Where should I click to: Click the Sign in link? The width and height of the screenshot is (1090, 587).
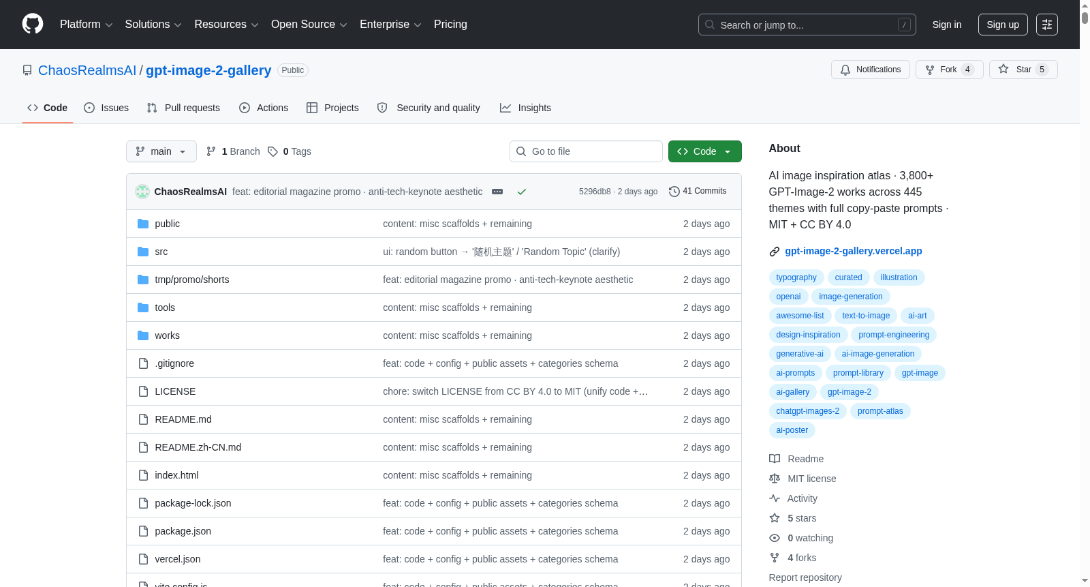coord(947,25)
